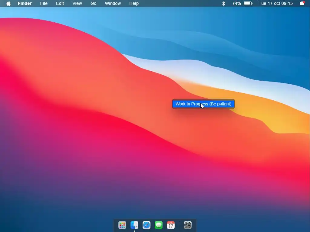Open the View menu
This screenshot has height=232, width=310.
click(77, 3)
